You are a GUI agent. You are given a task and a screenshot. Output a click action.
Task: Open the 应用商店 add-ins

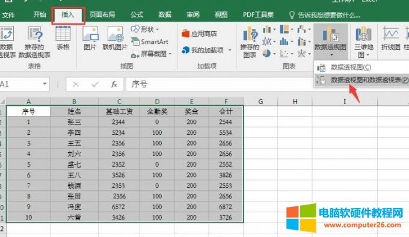[200, 34]
